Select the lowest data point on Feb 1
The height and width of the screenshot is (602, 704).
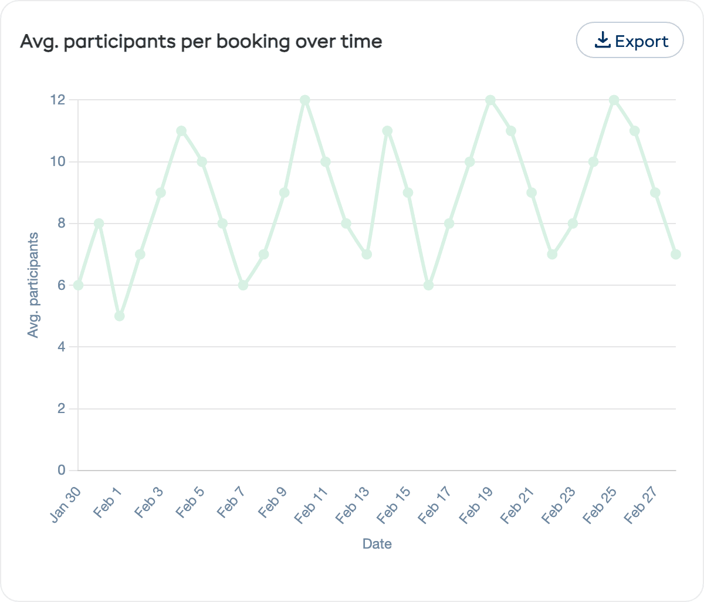click(x=119, y=315)
